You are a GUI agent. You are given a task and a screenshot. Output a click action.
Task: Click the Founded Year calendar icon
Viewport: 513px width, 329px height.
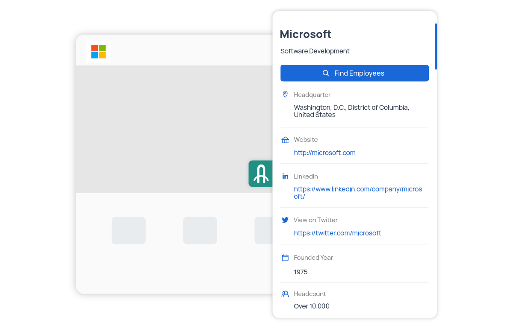(x=285, y=258)
